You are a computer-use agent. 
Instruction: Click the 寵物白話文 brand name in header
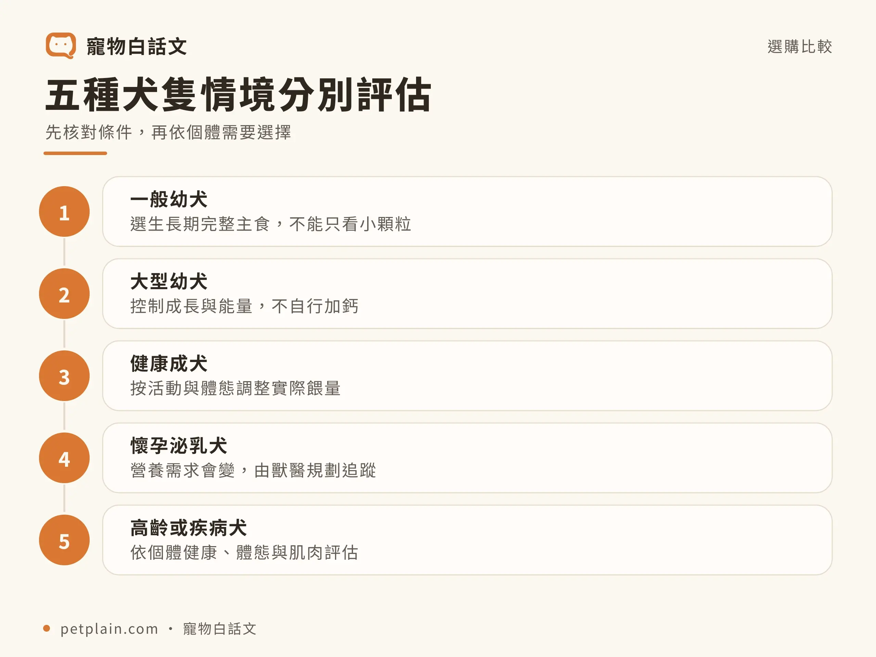pos(137,46)
